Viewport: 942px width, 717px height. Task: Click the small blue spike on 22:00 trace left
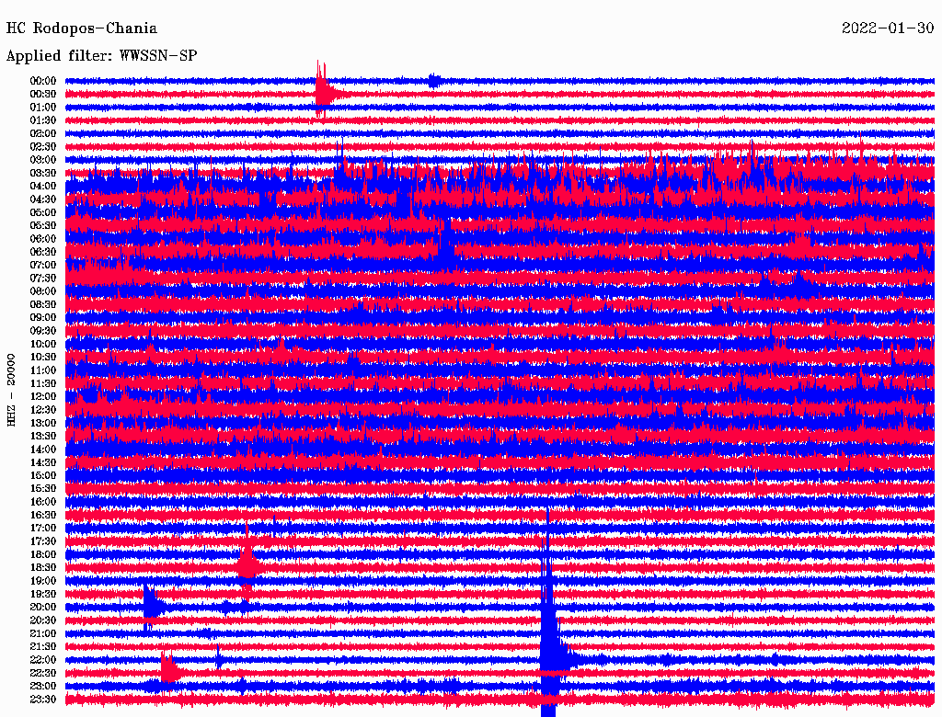click(x=219, y=659)
